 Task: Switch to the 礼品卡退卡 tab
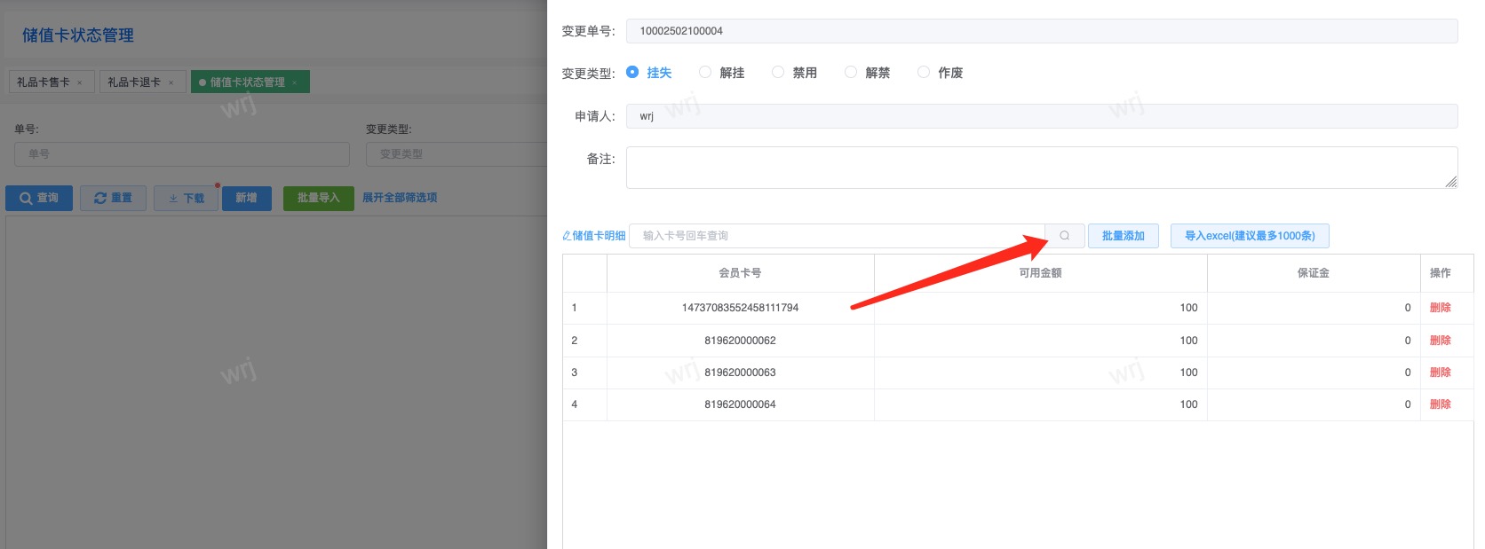(134, 82)
